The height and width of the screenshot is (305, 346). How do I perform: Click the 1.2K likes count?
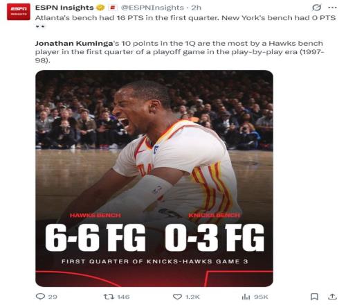point(192,297)
